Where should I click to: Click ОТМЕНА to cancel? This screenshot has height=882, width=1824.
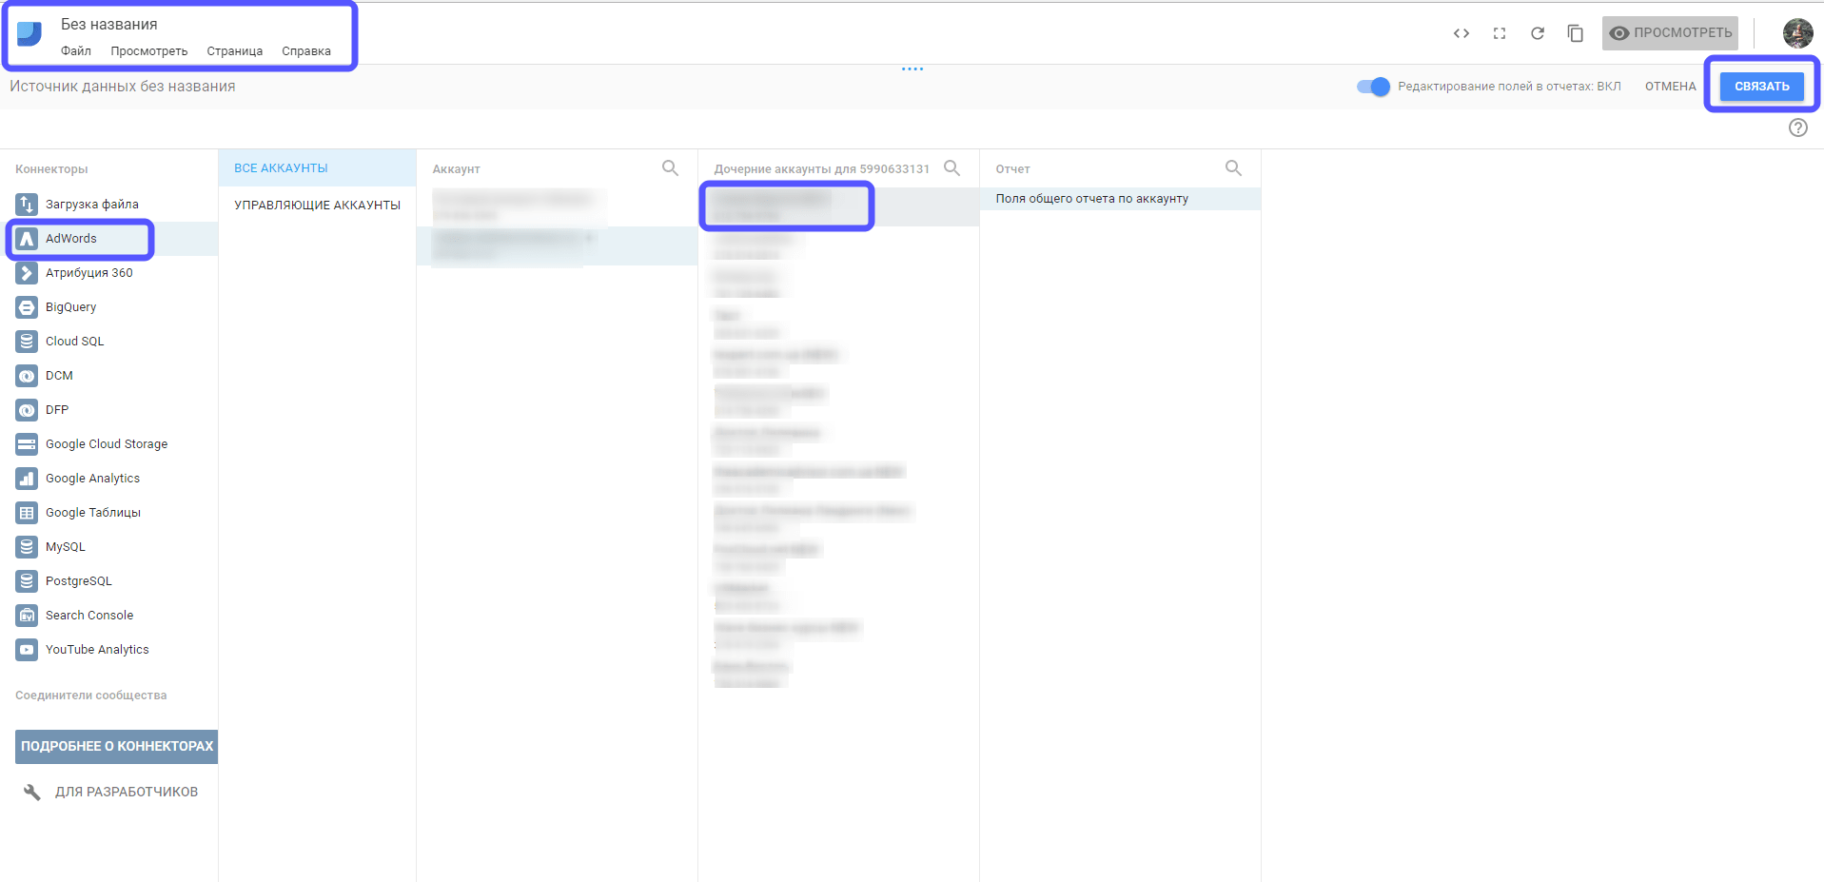tap(1670, 87)
